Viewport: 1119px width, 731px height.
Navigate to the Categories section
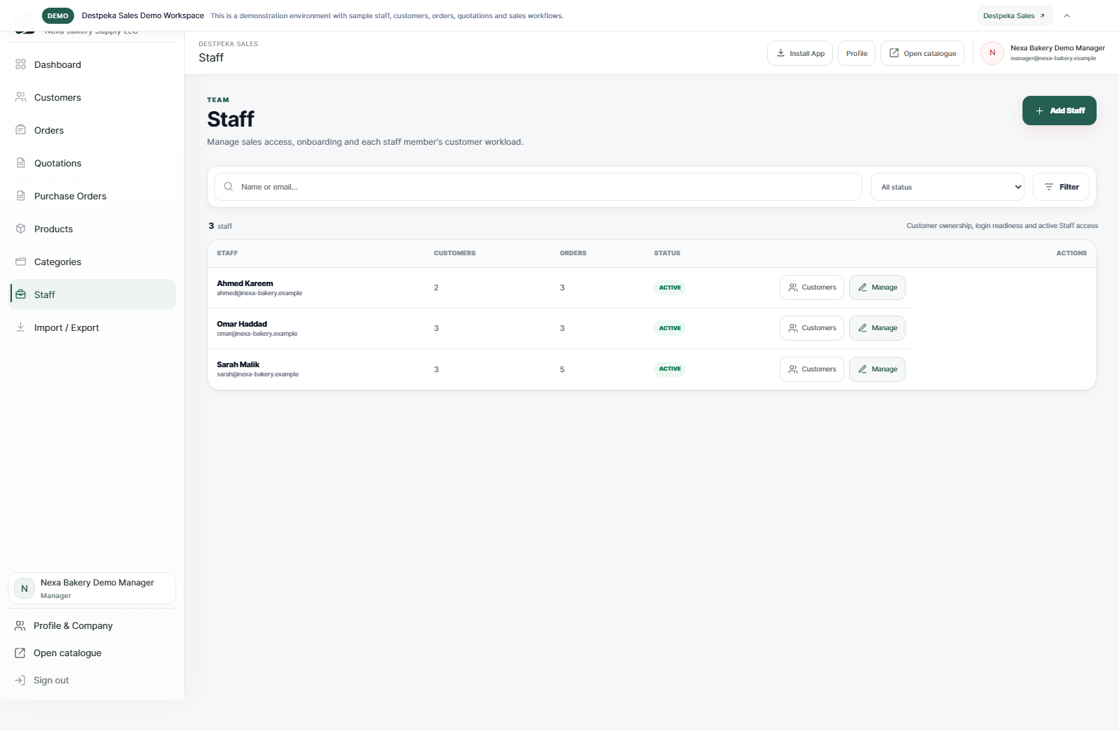[x=92, y=262]
